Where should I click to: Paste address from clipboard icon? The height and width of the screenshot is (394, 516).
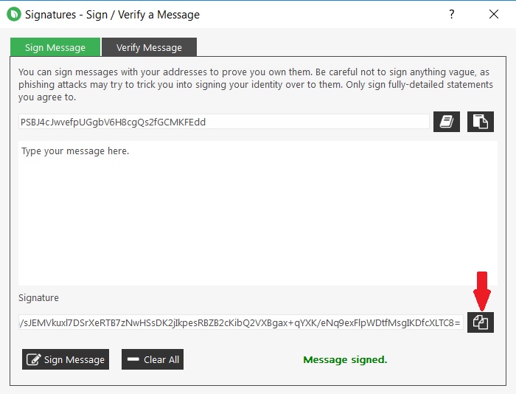[481, 122]
